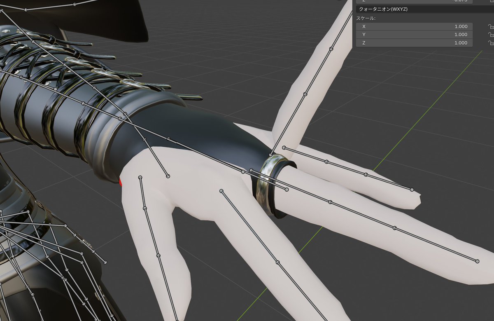Click the スケール: label text
This screenshot has height=321, width=494.
pyautogui.click(x=366, y=18)
